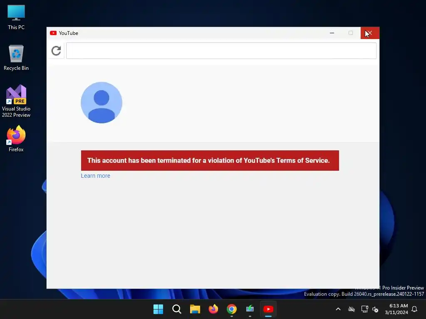Open the Learn more link
Viewport: 426px width, 319px height.
click(x=96, y=176)
